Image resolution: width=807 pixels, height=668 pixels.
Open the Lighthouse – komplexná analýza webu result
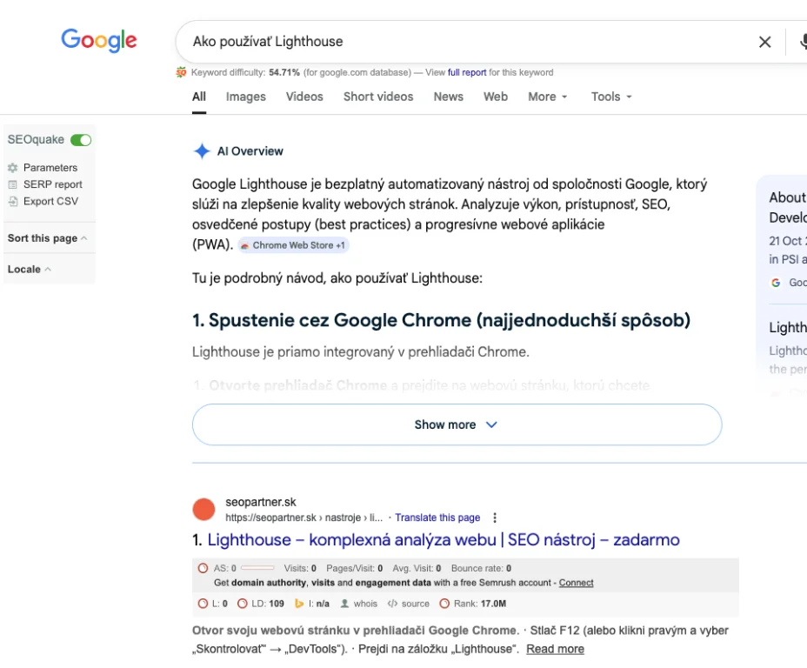point(444,540)
